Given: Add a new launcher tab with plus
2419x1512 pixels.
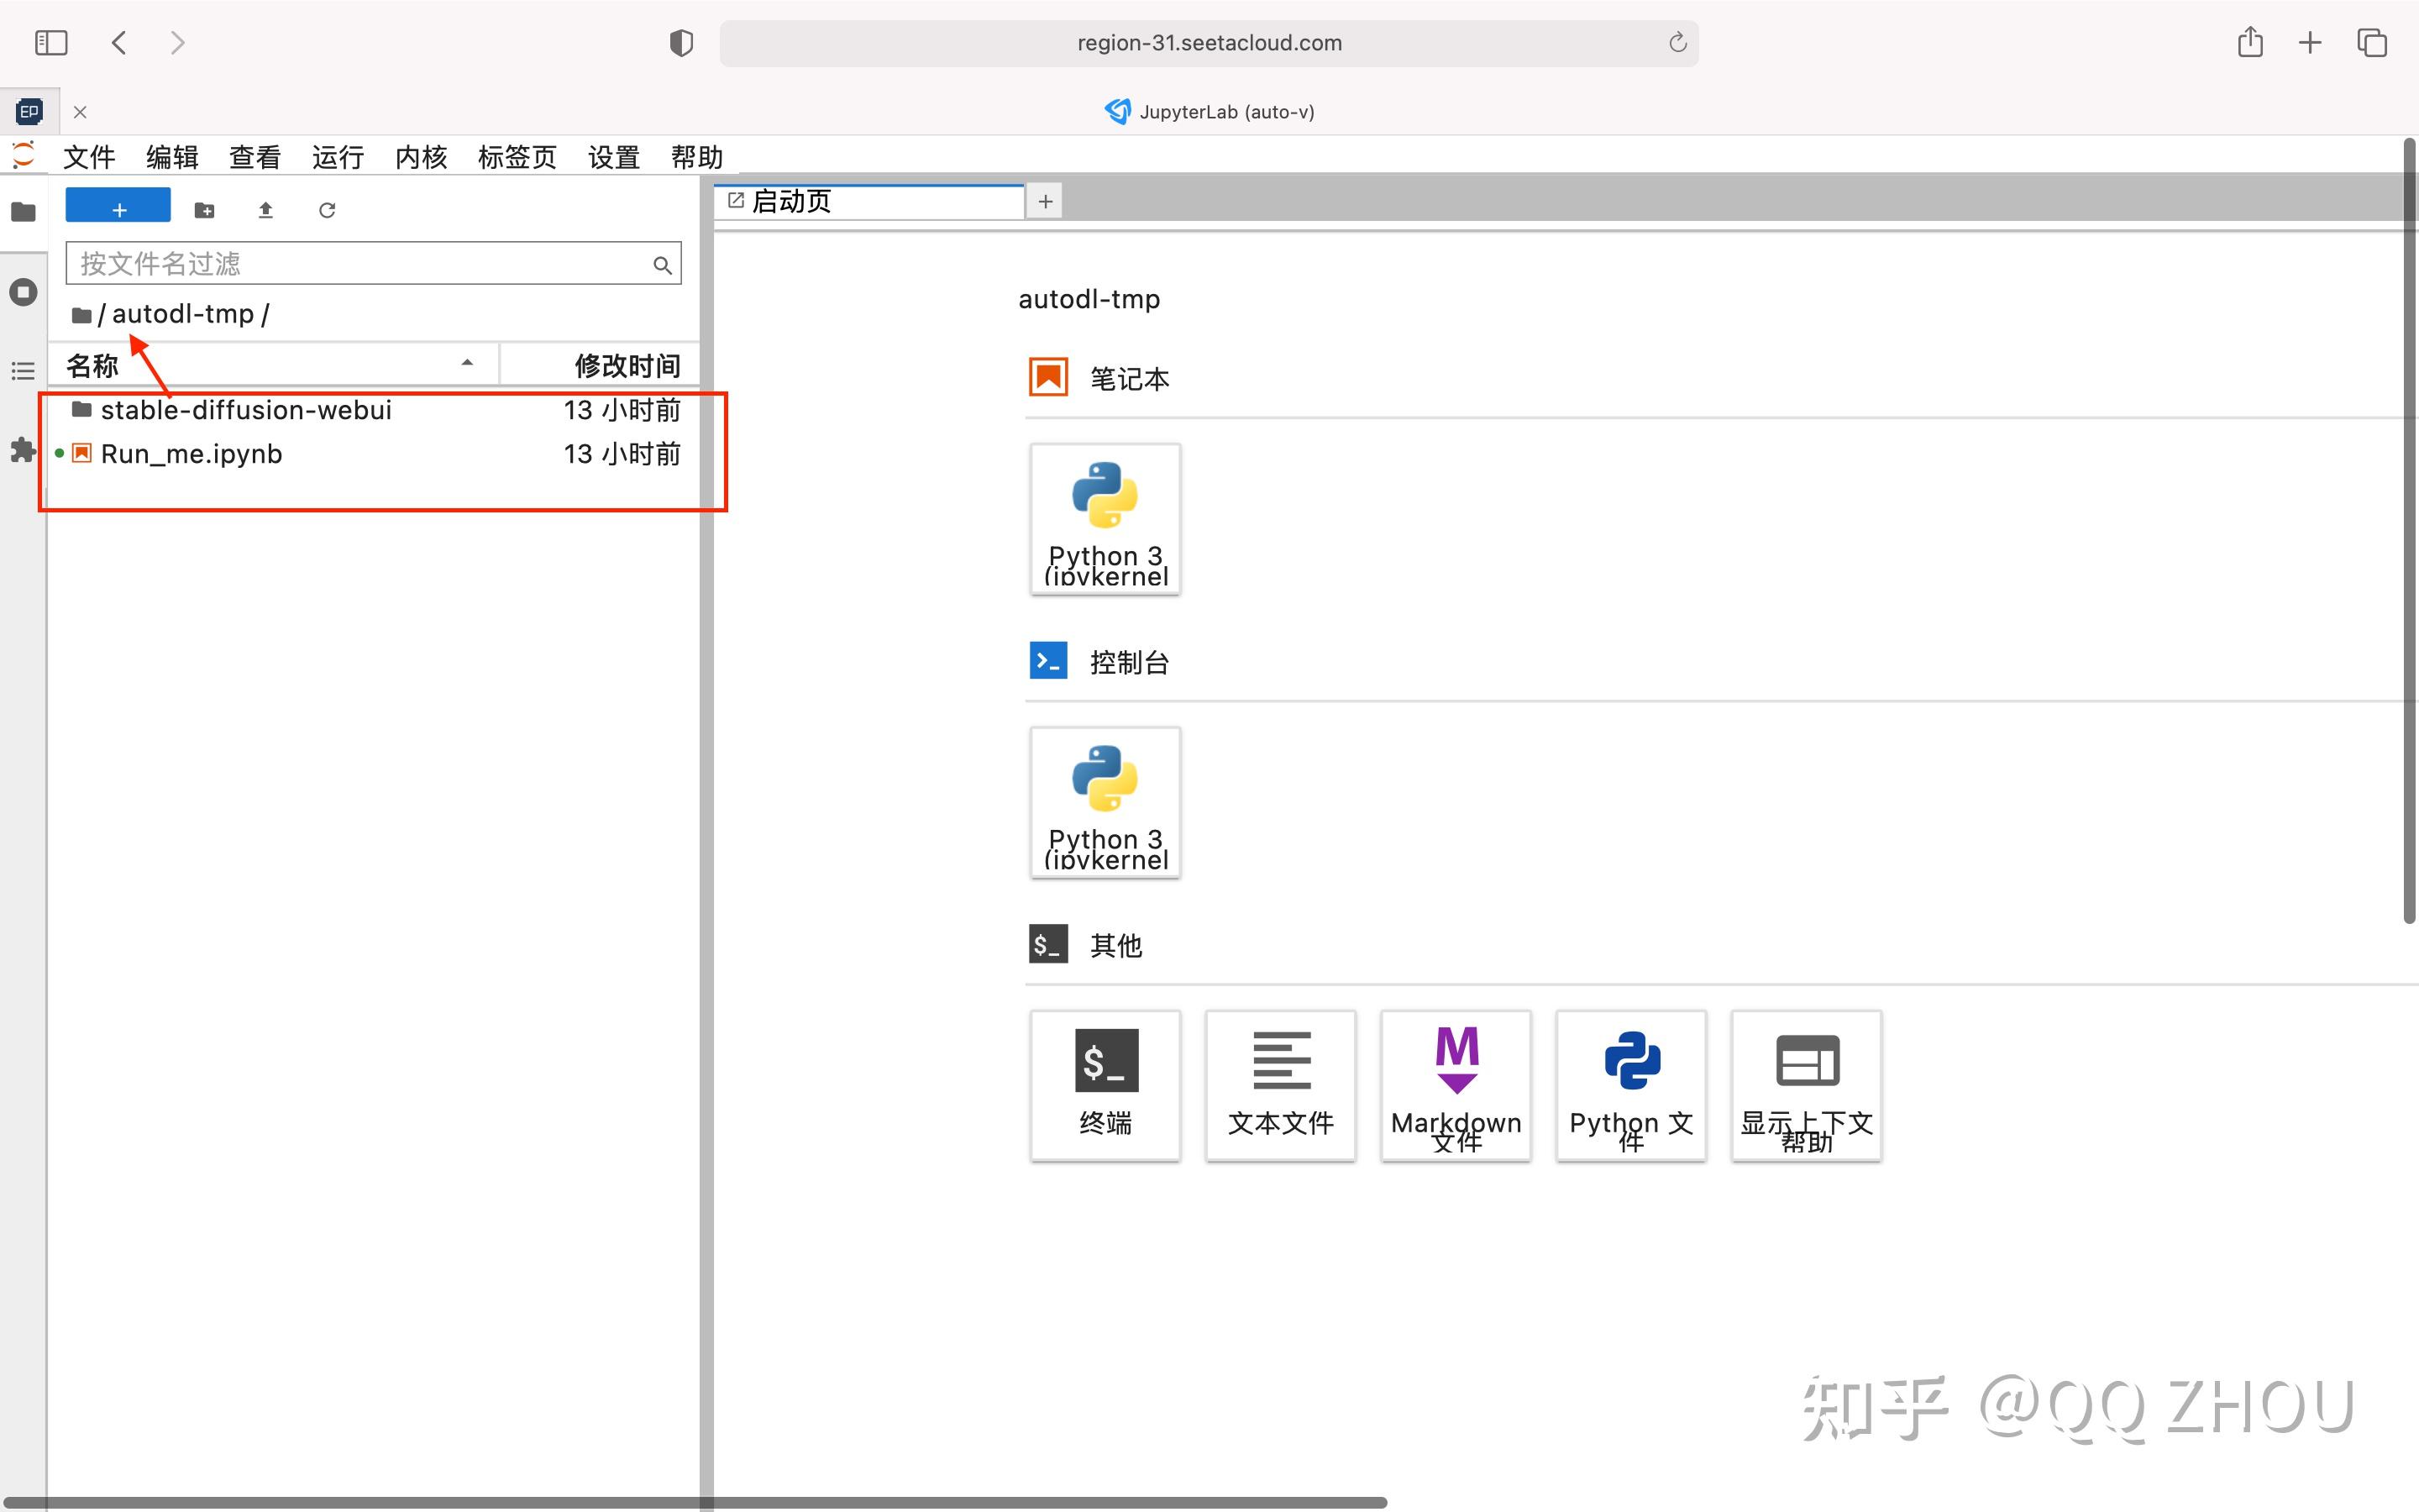Looking at the screenshot, I should coord(1046,201).
